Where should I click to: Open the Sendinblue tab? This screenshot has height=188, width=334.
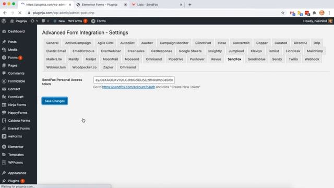(x=257, y=59)
